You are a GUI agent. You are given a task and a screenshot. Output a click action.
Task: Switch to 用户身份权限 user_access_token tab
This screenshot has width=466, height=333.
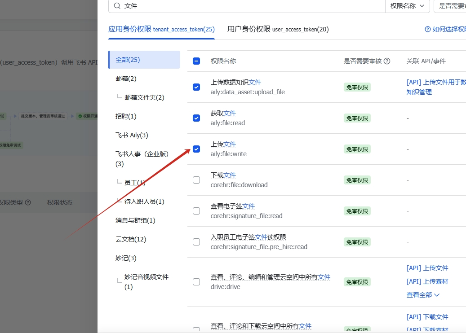click(278, 29)
